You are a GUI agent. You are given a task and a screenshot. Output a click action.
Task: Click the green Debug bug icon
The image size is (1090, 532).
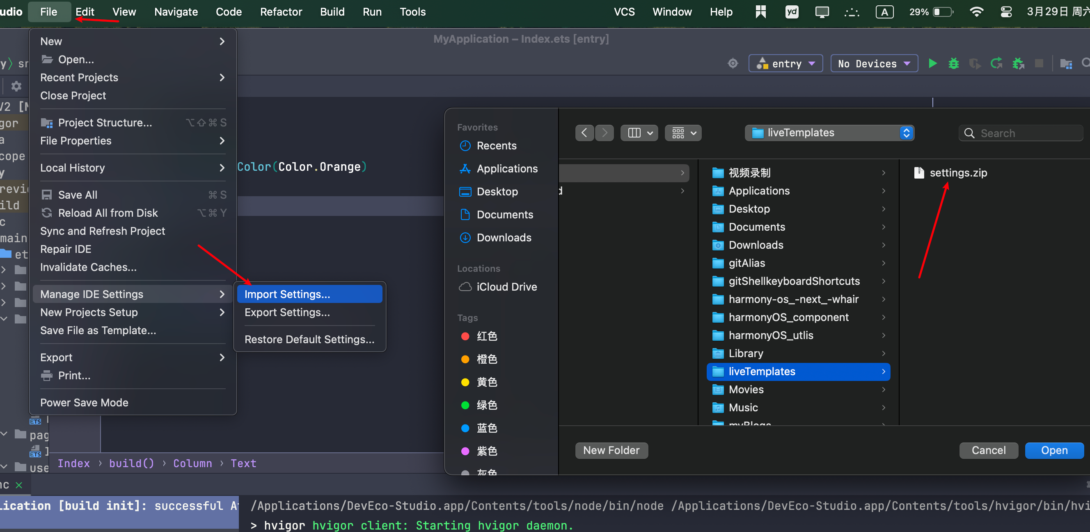[953, 64]
